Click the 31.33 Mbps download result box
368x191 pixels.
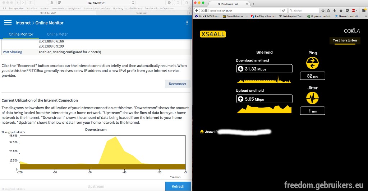(x=264, y=69)
